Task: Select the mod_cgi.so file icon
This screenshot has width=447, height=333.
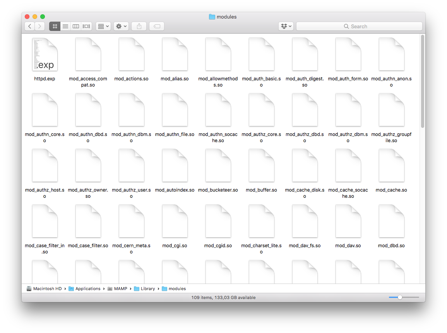Action: [175, 221]
